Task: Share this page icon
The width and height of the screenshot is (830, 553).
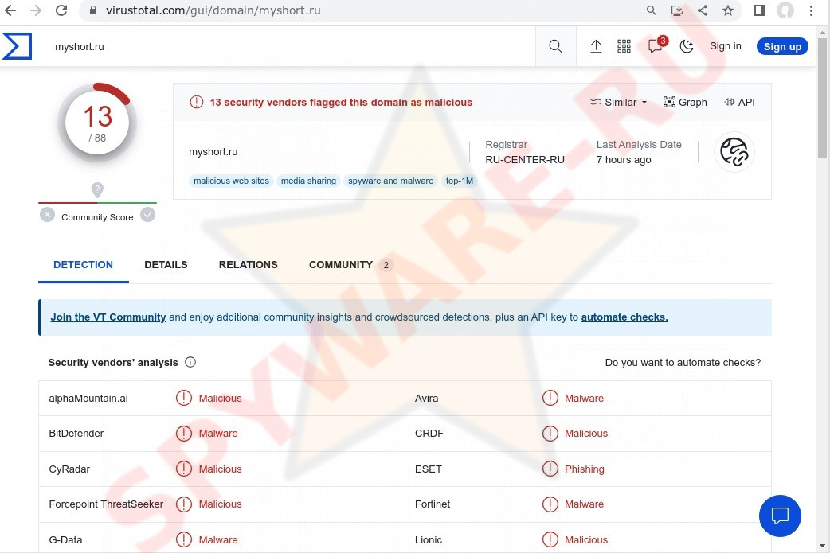Action: coord(703,10)
